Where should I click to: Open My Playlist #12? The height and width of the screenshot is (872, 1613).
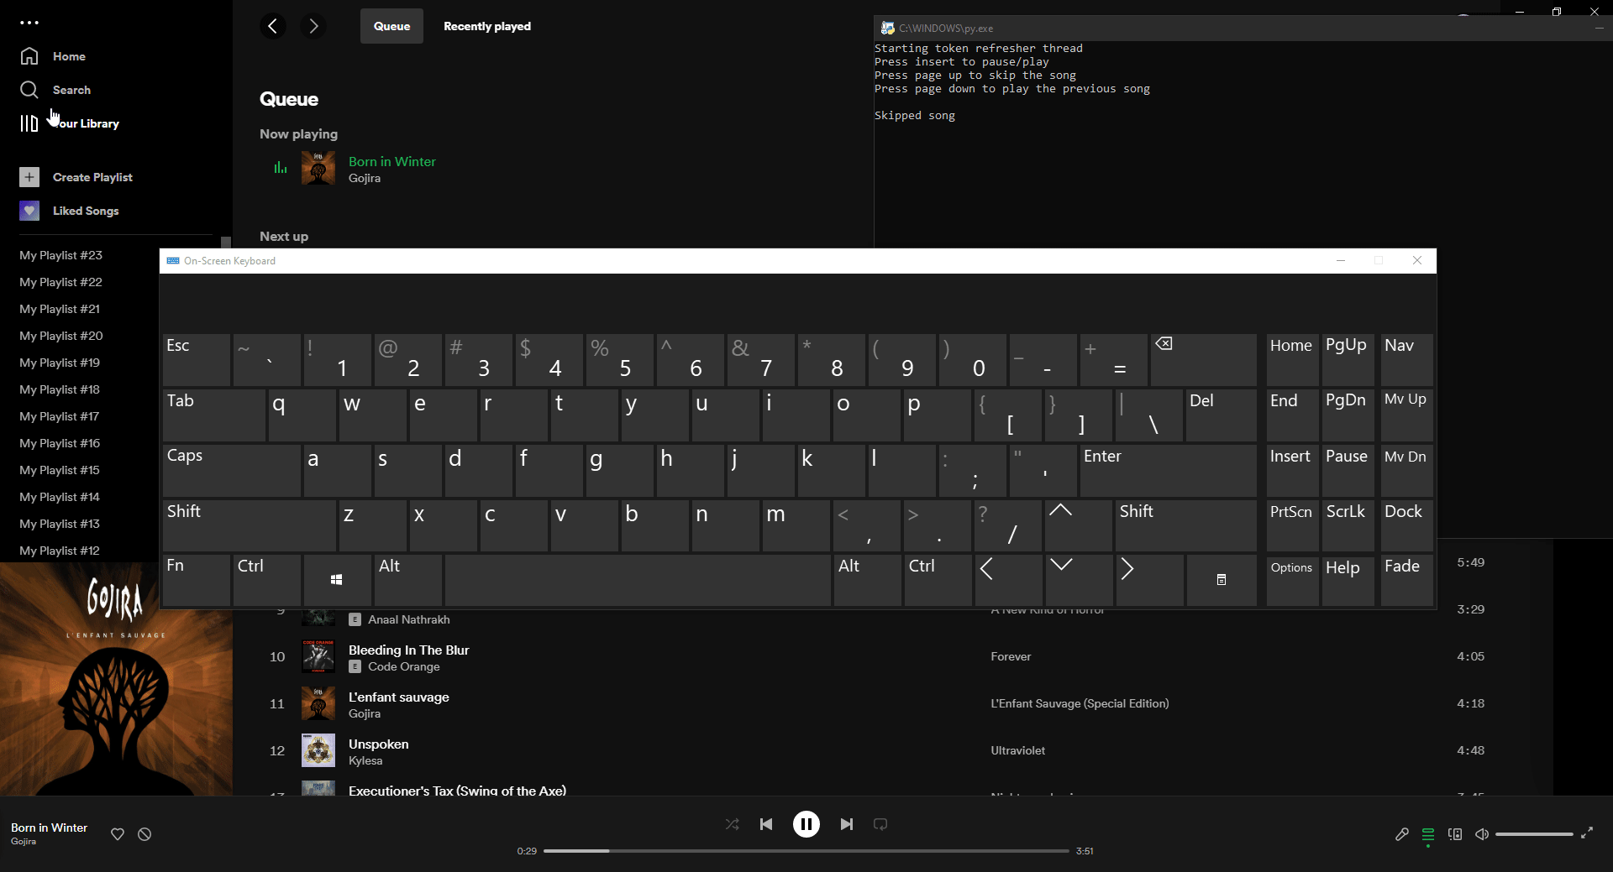click(60, 551)
